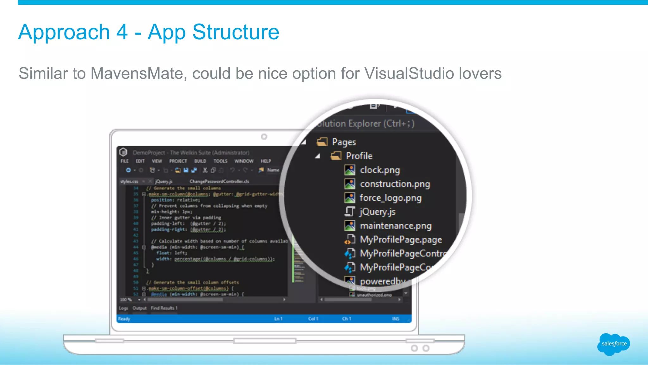Open the Logs panel tab
This screenshot has width=648, height=365.
click(x=123, y=308)
